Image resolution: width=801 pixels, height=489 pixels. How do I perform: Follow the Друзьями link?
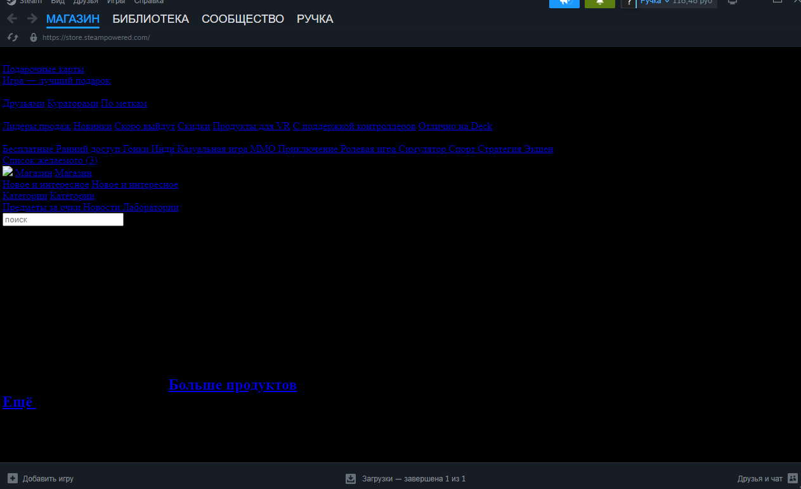pyautogui.click(x=23, y=103)
